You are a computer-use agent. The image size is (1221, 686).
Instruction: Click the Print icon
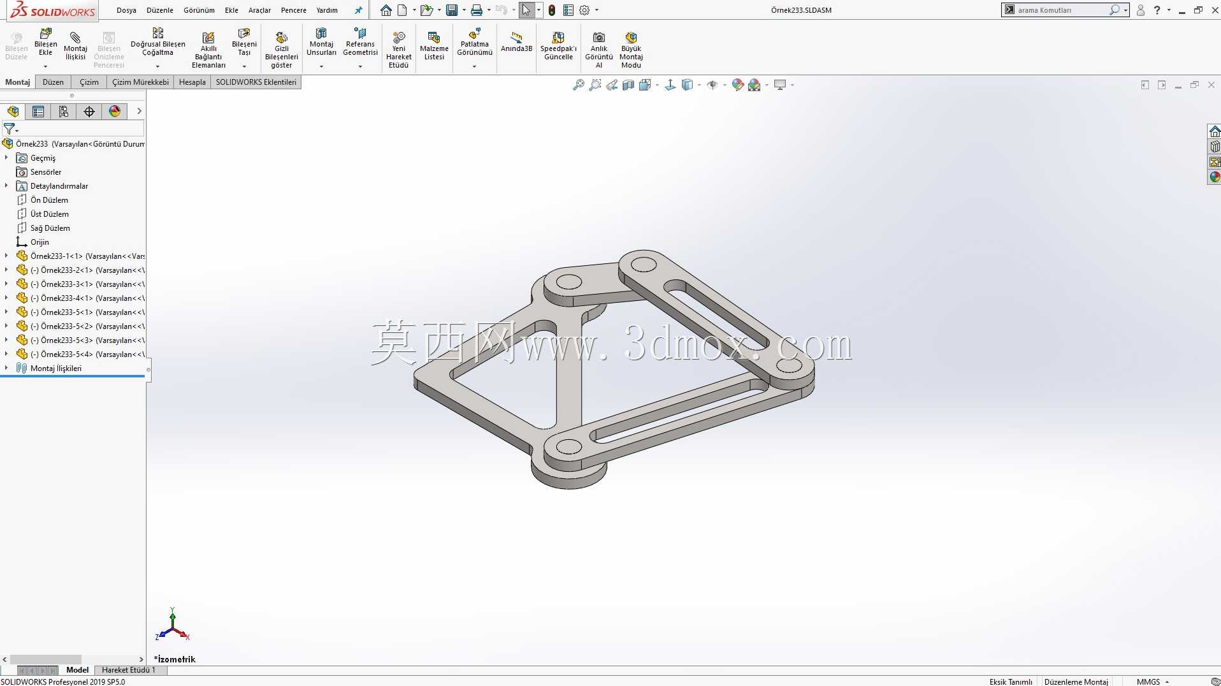[x=476, y=10]
